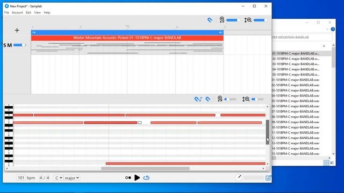
Task: Adjust the piano roll horizontal zoom slider
Action: [231, 99]
